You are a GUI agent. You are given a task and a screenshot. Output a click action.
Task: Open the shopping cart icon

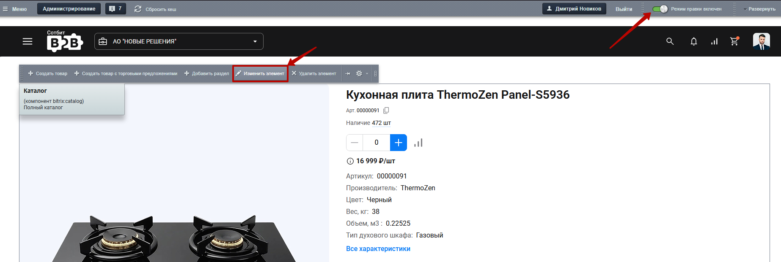[x=734, y=41]
